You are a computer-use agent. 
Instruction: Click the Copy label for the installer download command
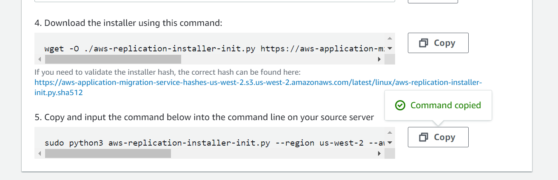click(444, 43)
